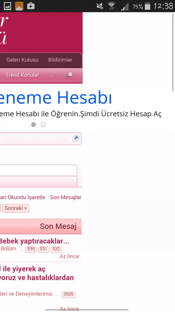
Task: Select the second empty carousel dot
Action: point(43,125)
